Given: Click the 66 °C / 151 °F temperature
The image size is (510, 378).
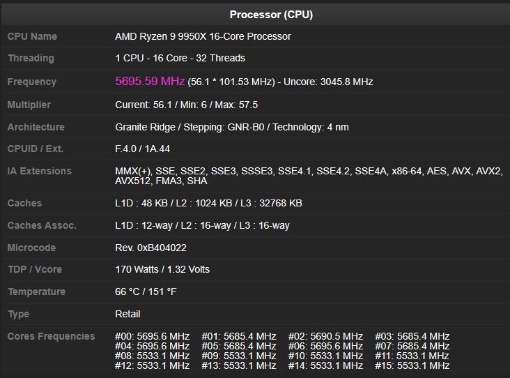Looking at the screenshot, I should (x=146, y=292).
